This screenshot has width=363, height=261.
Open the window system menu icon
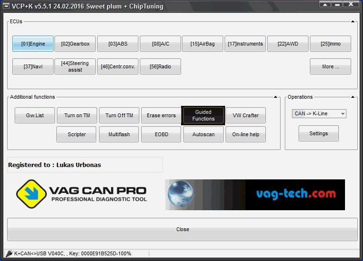(x=6, y=6)
